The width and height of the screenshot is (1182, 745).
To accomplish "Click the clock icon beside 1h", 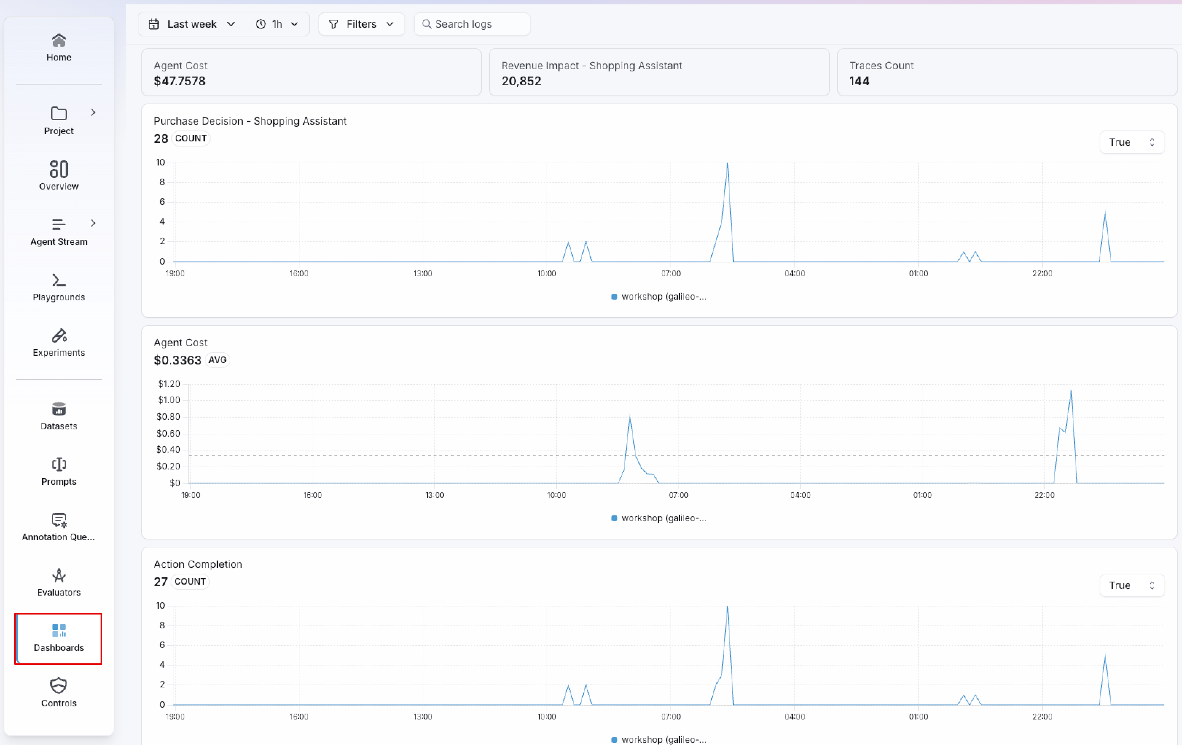I will [x=261, y=24].
